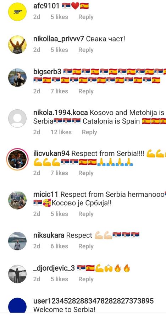Tap the default gray avatar of nikola.1994.koca
The height and width of the screenshot is (315, 166).
click(17, 118)
